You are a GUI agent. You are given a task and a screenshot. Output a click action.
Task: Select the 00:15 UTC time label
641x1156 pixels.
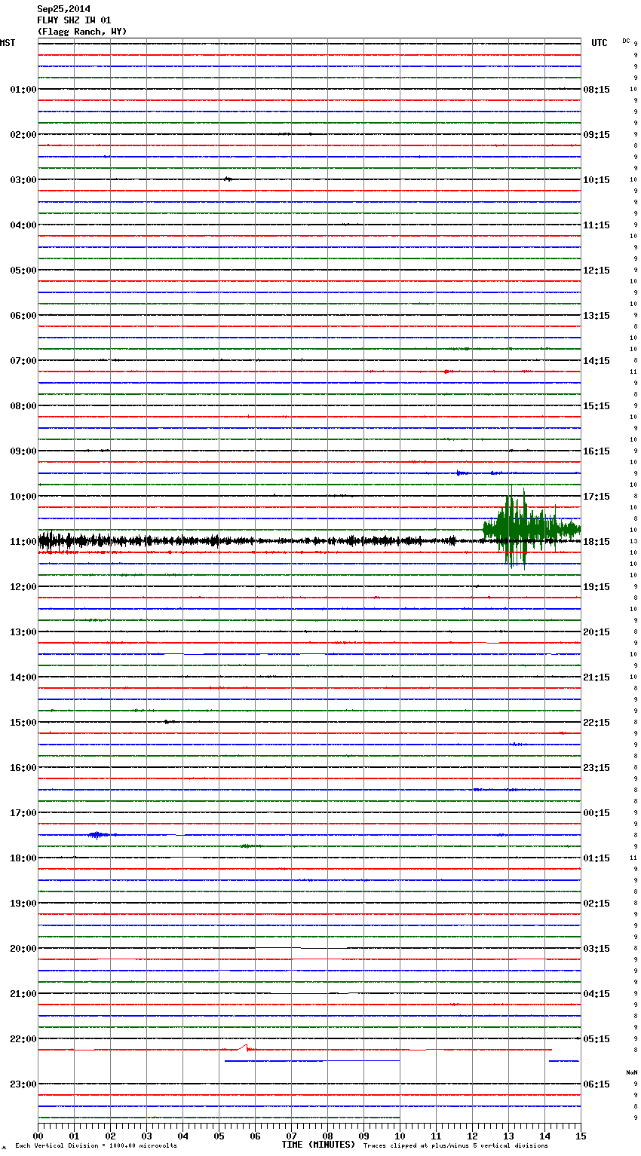[x=597, y=813]
